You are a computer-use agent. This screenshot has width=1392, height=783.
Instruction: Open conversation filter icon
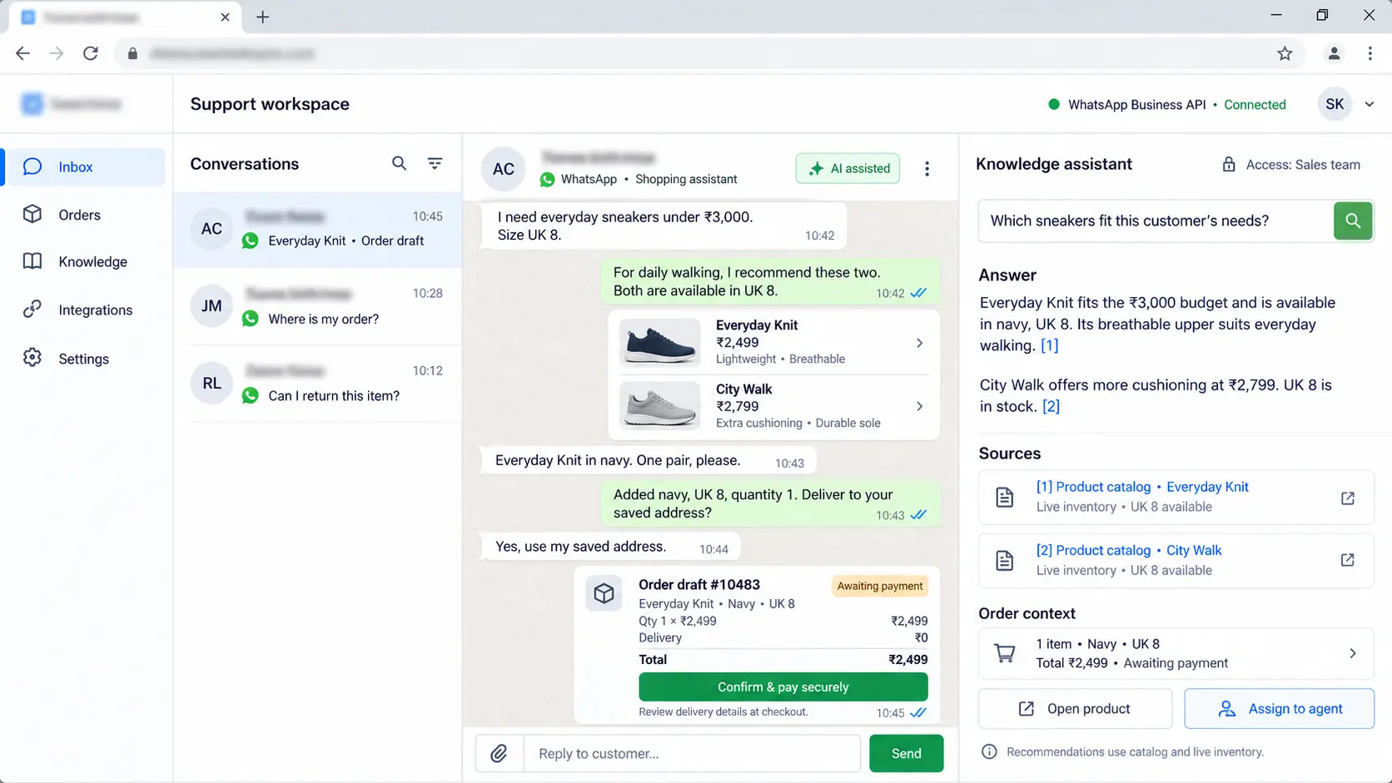pos(435,164)
